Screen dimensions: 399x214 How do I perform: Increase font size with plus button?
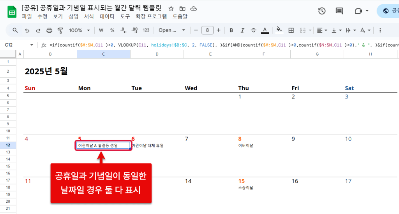pyautogui.click(x=219, y=30)
